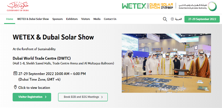Image resolution: width=222 pixels, height=108 pixels.
Task: Select Contact Us in navigation
Action: click(x=110, y=19)
